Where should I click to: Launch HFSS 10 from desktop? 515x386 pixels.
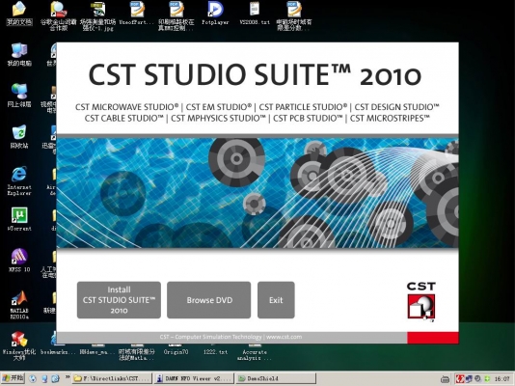(x=19, y=261)
